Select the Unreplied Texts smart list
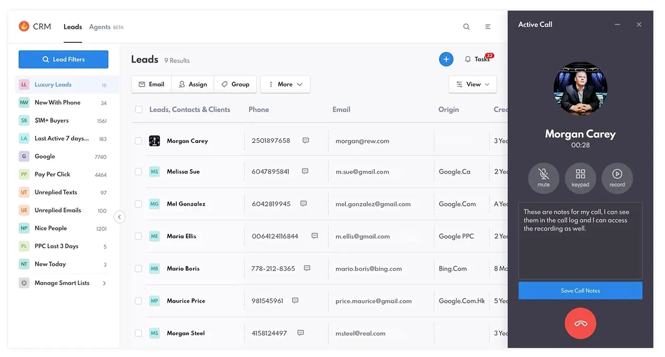This screenshot has width=665, height=357. click(67, 192)
